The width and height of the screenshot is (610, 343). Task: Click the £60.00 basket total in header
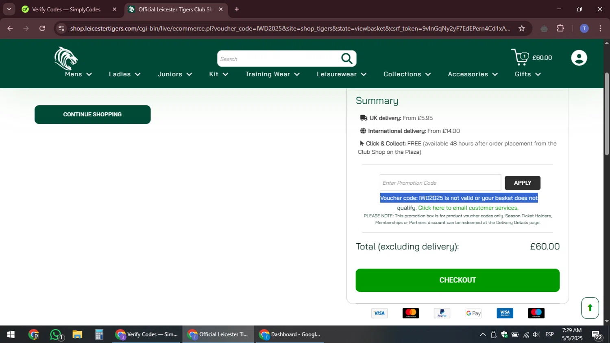tap(542, 58)
